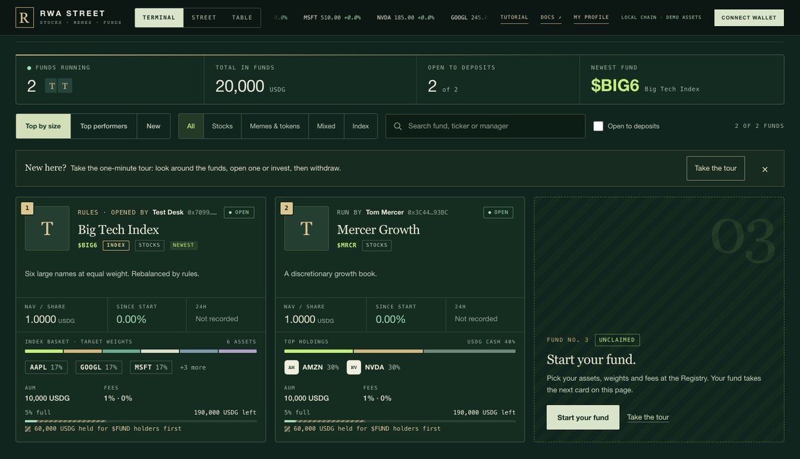The image size is (800, 459).
Task: Click 60,000 USDG held note on Big Tech Index
Action: tap(103, 429)
